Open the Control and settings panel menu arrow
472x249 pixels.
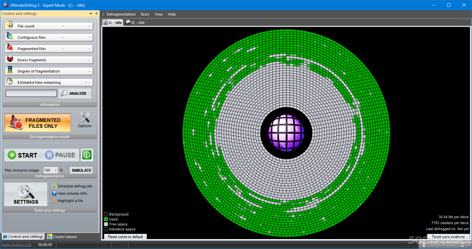[91, 14]
